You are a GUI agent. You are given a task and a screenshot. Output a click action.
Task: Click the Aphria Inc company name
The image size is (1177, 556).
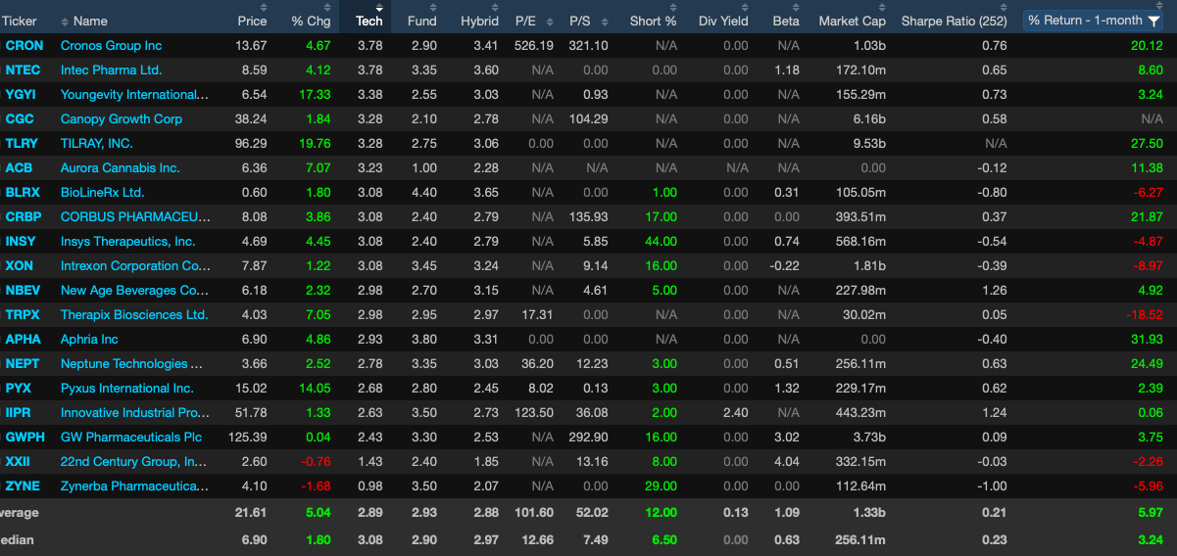coord(89,340)
